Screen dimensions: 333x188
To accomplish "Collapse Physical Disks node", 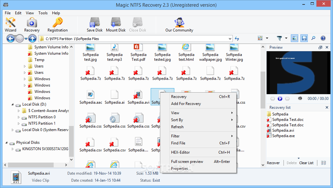I will tap(6, 143).
